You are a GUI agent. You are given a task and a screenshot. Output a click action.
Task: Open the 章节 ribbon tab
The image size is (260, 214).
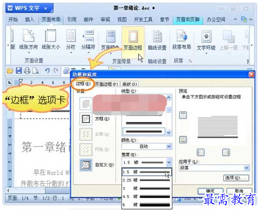(165, 19)
